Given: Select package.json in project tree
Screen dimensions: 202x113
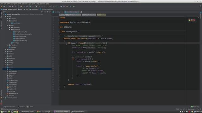Looking at the screenshot, I should coord(12,84).
